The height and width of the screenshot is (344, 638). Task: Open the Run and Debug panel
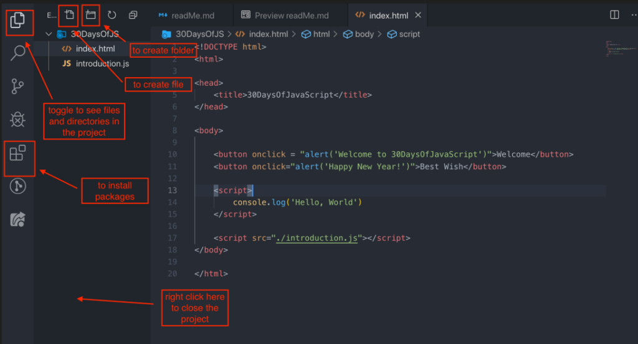[x=17, y=119]
